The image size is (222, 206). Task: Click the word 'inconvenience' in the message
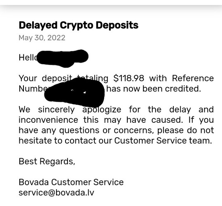(x=48, y=120)
